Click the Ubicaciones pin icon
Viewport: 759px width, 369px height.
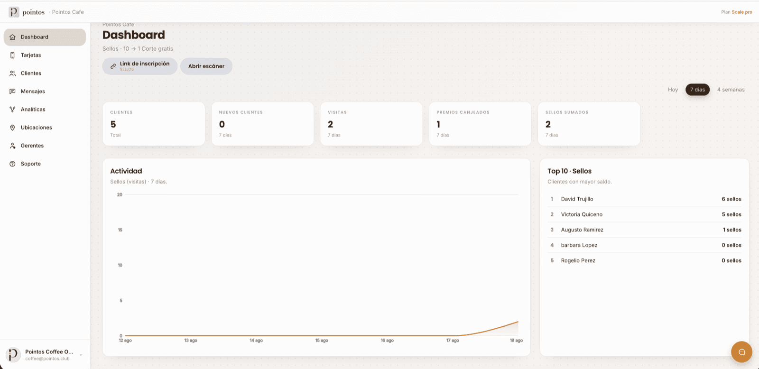click(13, 128)
